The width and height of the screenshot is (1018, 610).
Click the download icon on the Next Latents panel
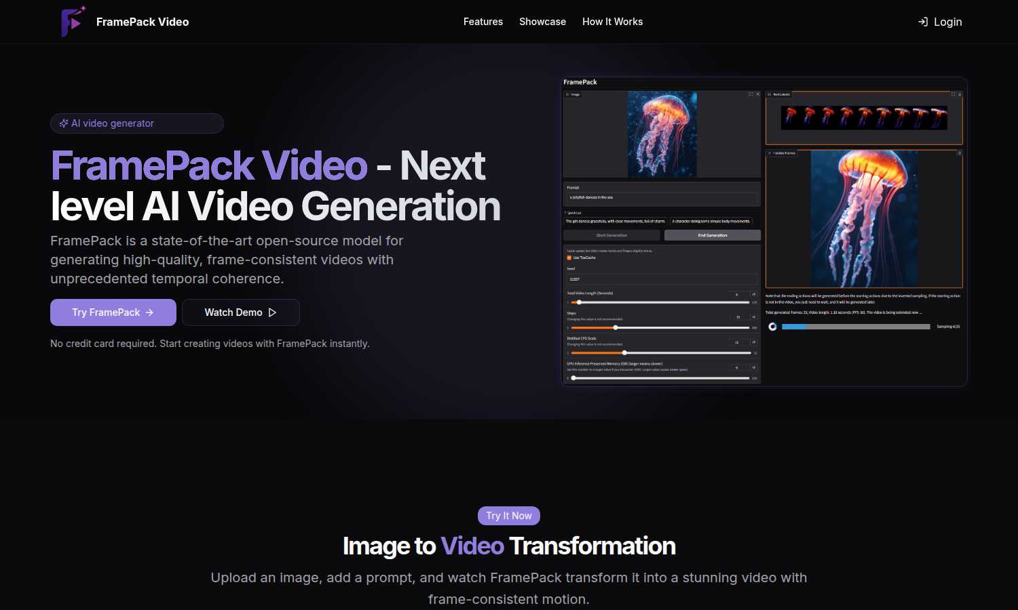[960, 94]
